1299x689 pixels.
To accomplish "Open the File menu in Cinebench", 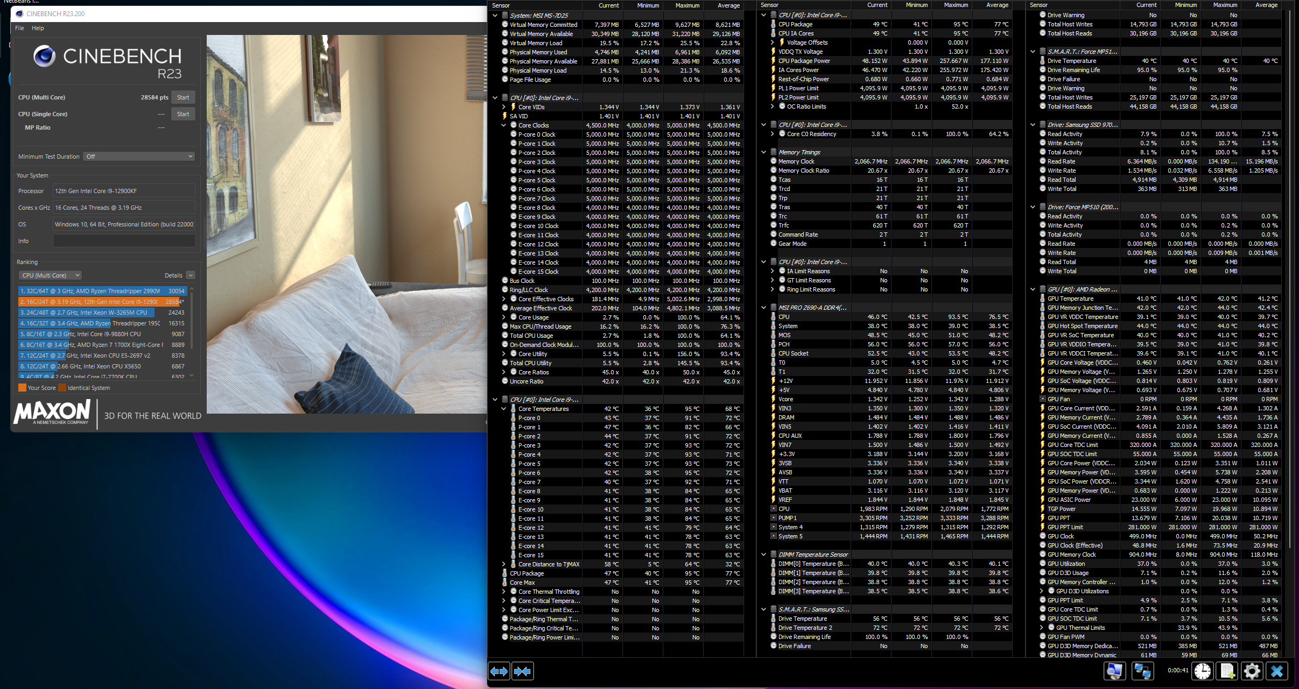I will (19, 28).
